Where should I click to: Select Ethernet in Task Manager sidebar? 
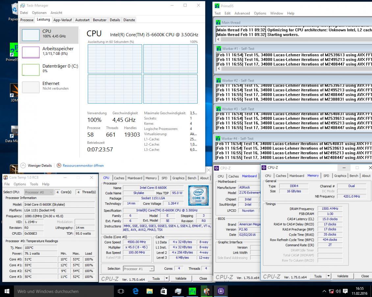[49, 87]
